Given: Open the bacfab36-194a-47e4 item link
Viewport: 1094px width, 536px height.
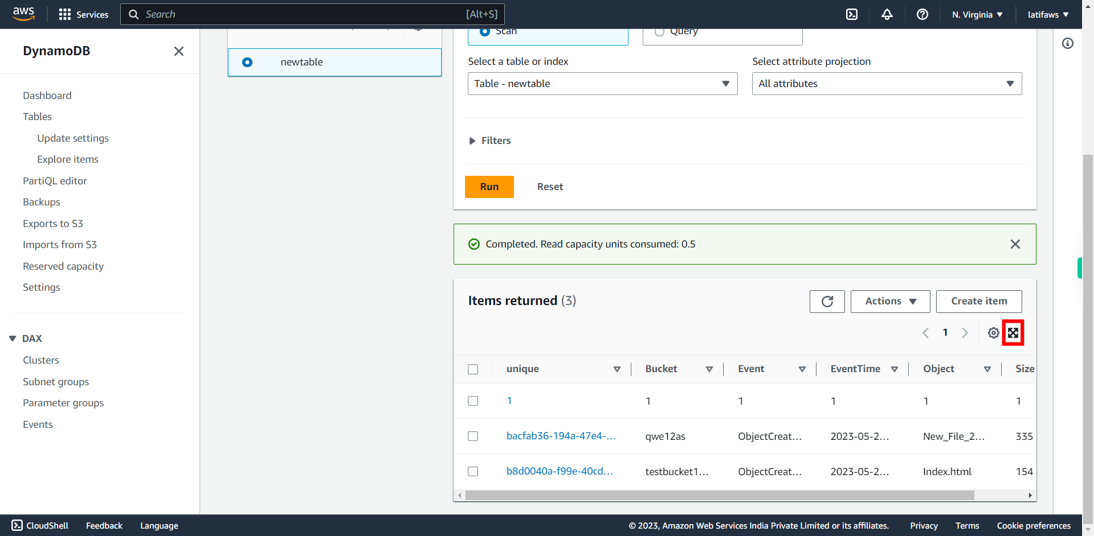Looking at the screenshot, I should point(561,436).
